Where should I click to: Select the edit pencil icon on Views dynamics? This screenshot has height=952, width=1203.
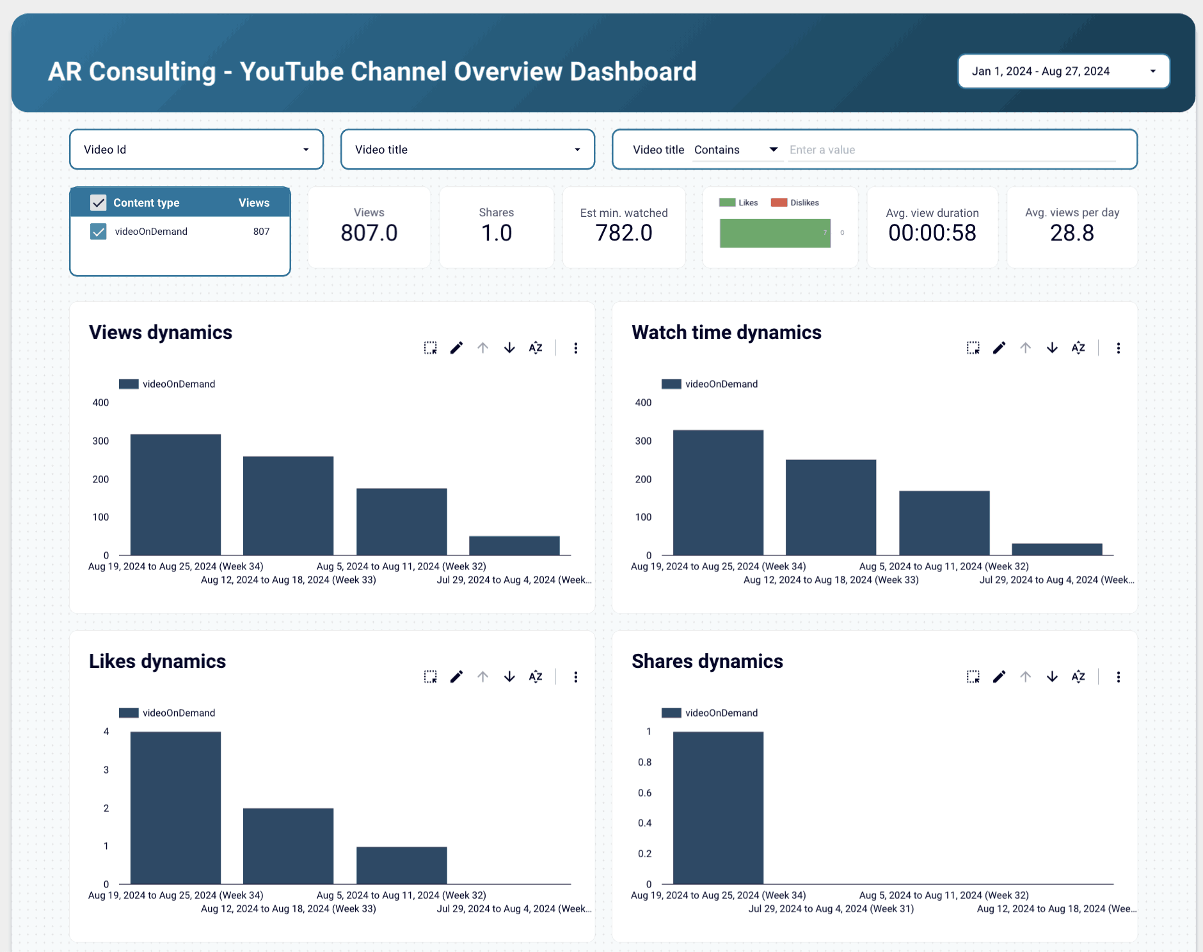tap(456, 347)
